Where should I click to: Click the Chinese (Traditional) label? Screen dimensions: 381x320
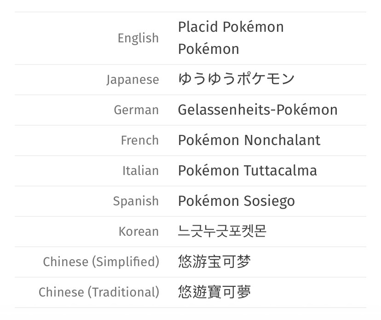pyautogui.click(x=99, y=292)
